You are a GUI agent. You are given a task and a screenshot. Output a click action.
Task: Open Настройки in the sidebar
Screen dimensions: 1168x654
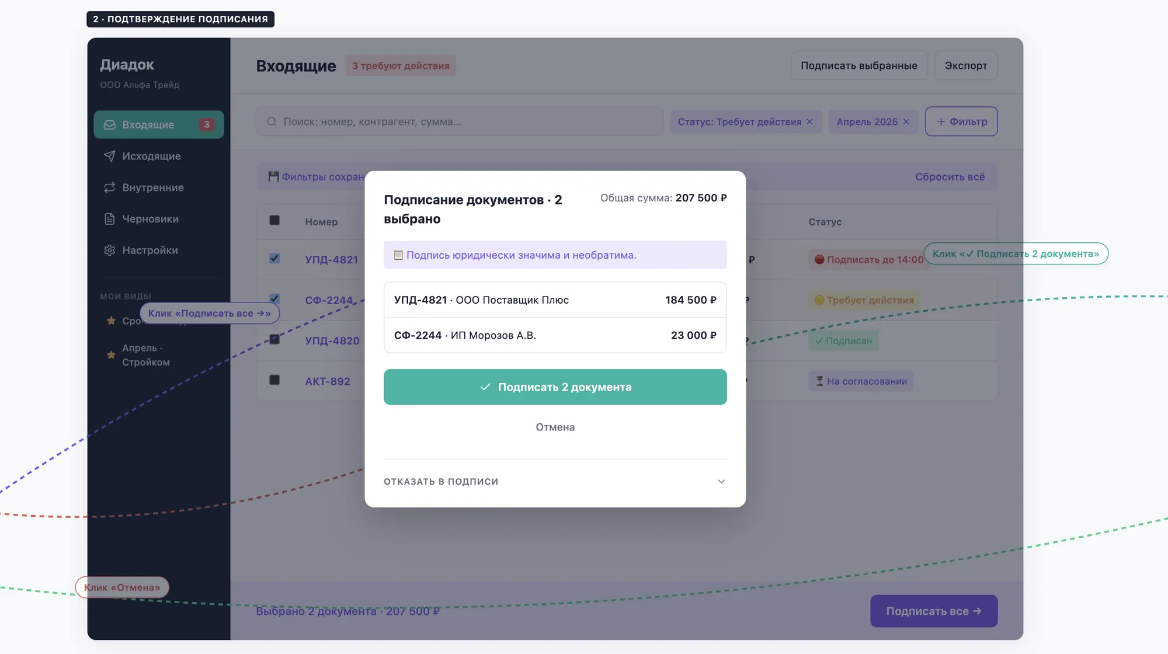[x=159, y=250]
